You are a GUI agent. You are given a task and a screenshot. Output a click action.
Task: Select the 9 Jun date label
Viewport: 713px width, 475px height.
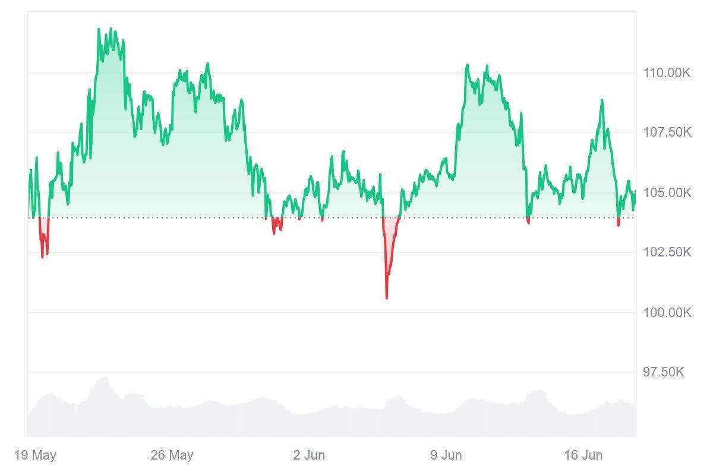coord(446,455)
